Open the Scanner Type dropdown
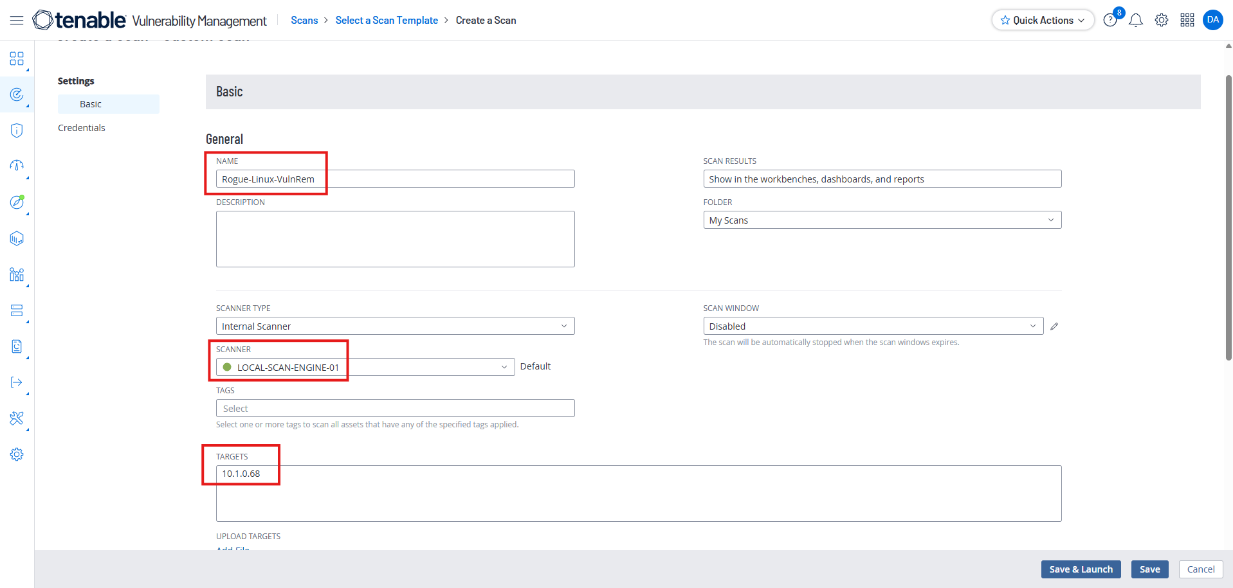Image resolution: width=1233 pixels, height=588 pixels. tap(395, 326)
